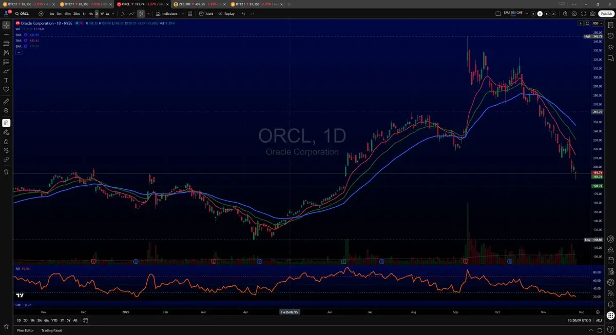616x335 pixels.
Task: Select the 1M date range
Action: click(x=32, y=321)
